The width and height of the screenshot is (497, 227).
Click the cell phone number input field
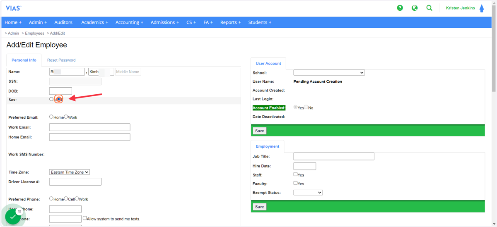click(x=65, y=219)
